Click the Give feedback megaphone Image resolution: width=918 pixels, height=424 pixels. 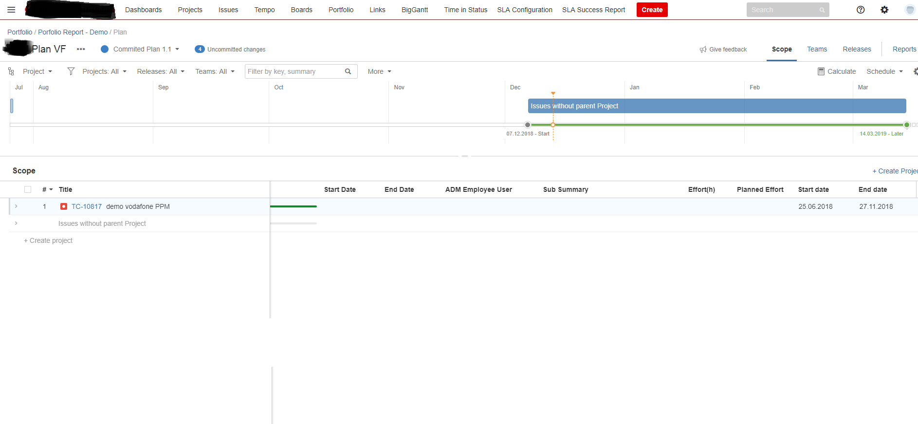click(x=703, y=50)
